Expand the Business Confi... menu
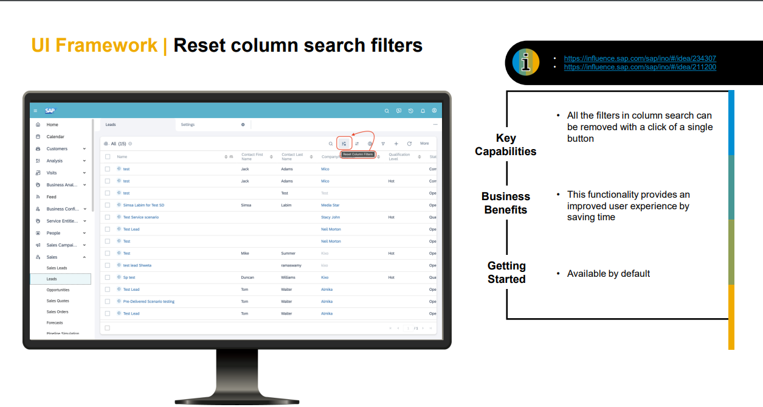The width and height of the screenshot is (763, 407). [85, 209]
